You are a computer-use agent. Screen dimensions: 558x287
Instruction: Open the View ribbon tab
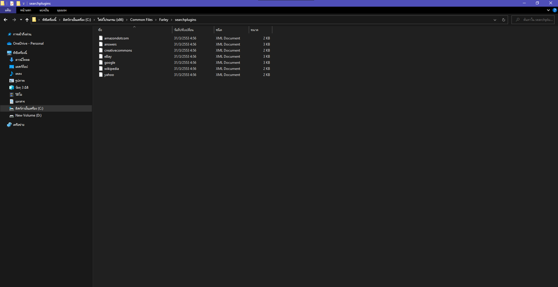[62, 10]
